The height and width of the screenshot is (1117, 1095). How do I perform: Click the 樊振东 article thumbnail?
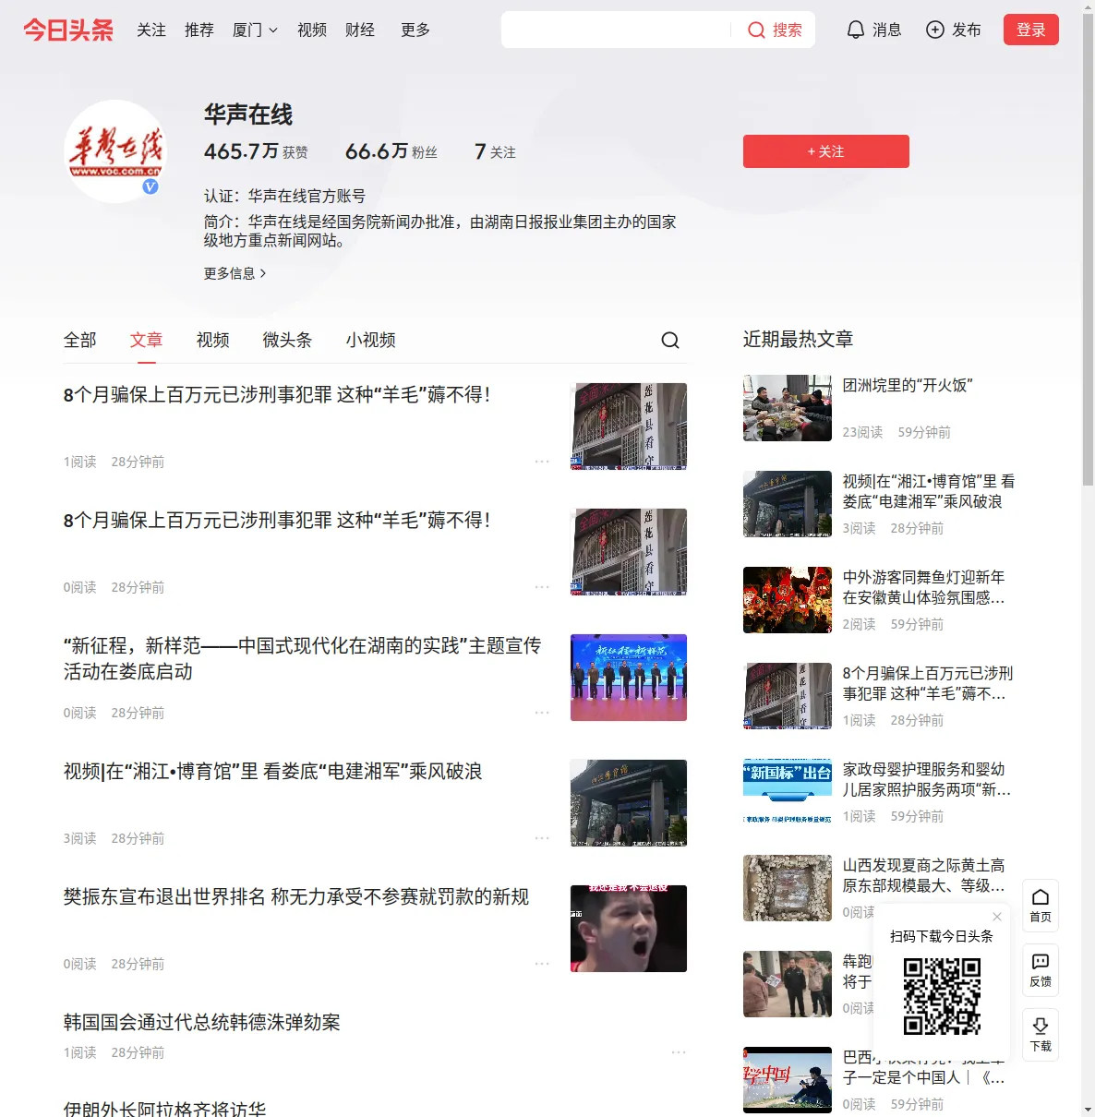[x=629, y=929]
